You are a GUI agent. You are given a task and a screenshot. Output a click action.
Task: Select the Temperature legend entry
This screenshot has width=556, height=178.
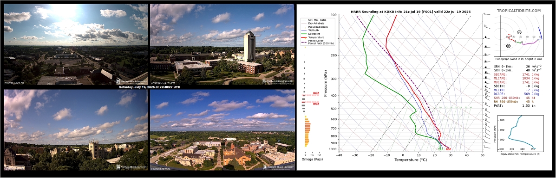[314, 37]
